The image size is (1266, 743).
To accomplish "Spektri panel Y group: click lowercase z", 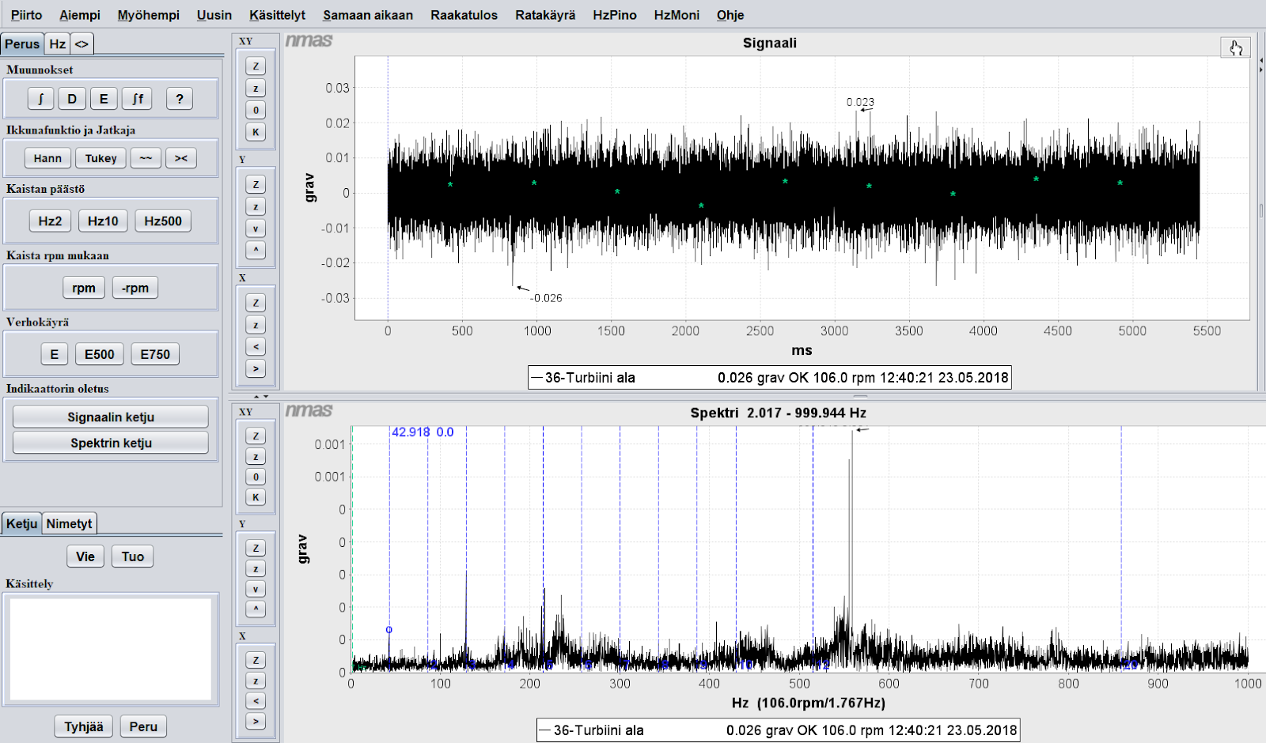I will click(x=256, y=568).
